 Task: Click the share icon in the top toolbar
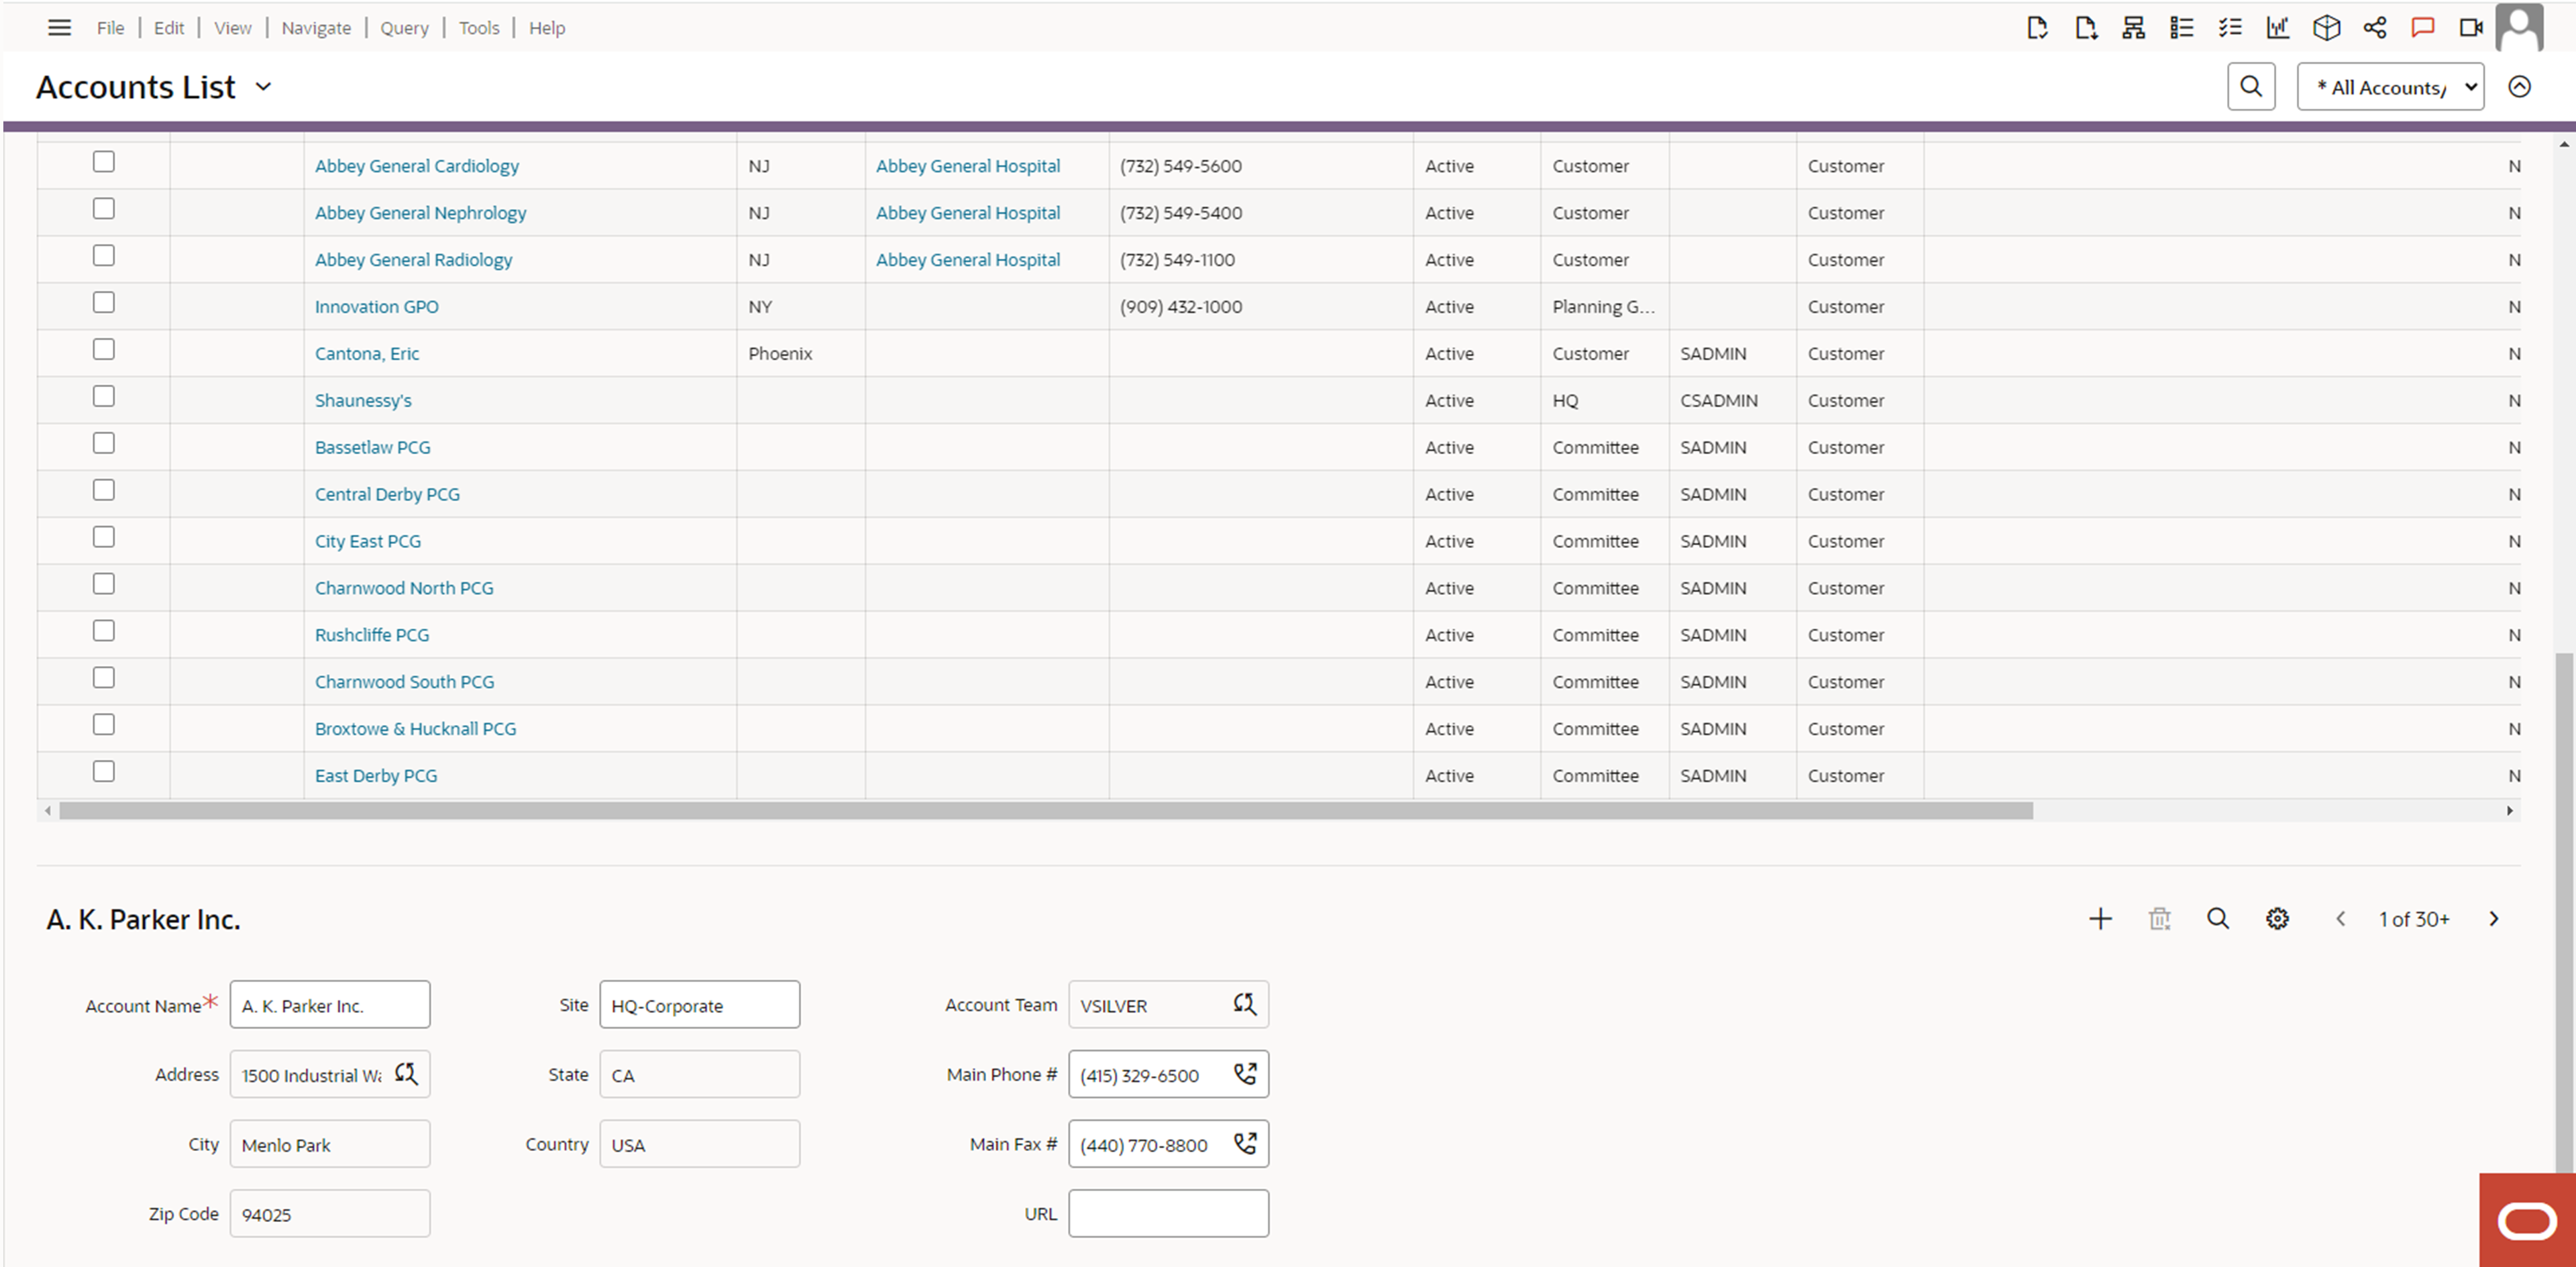pyautogui.click(x=2376, y=27)
